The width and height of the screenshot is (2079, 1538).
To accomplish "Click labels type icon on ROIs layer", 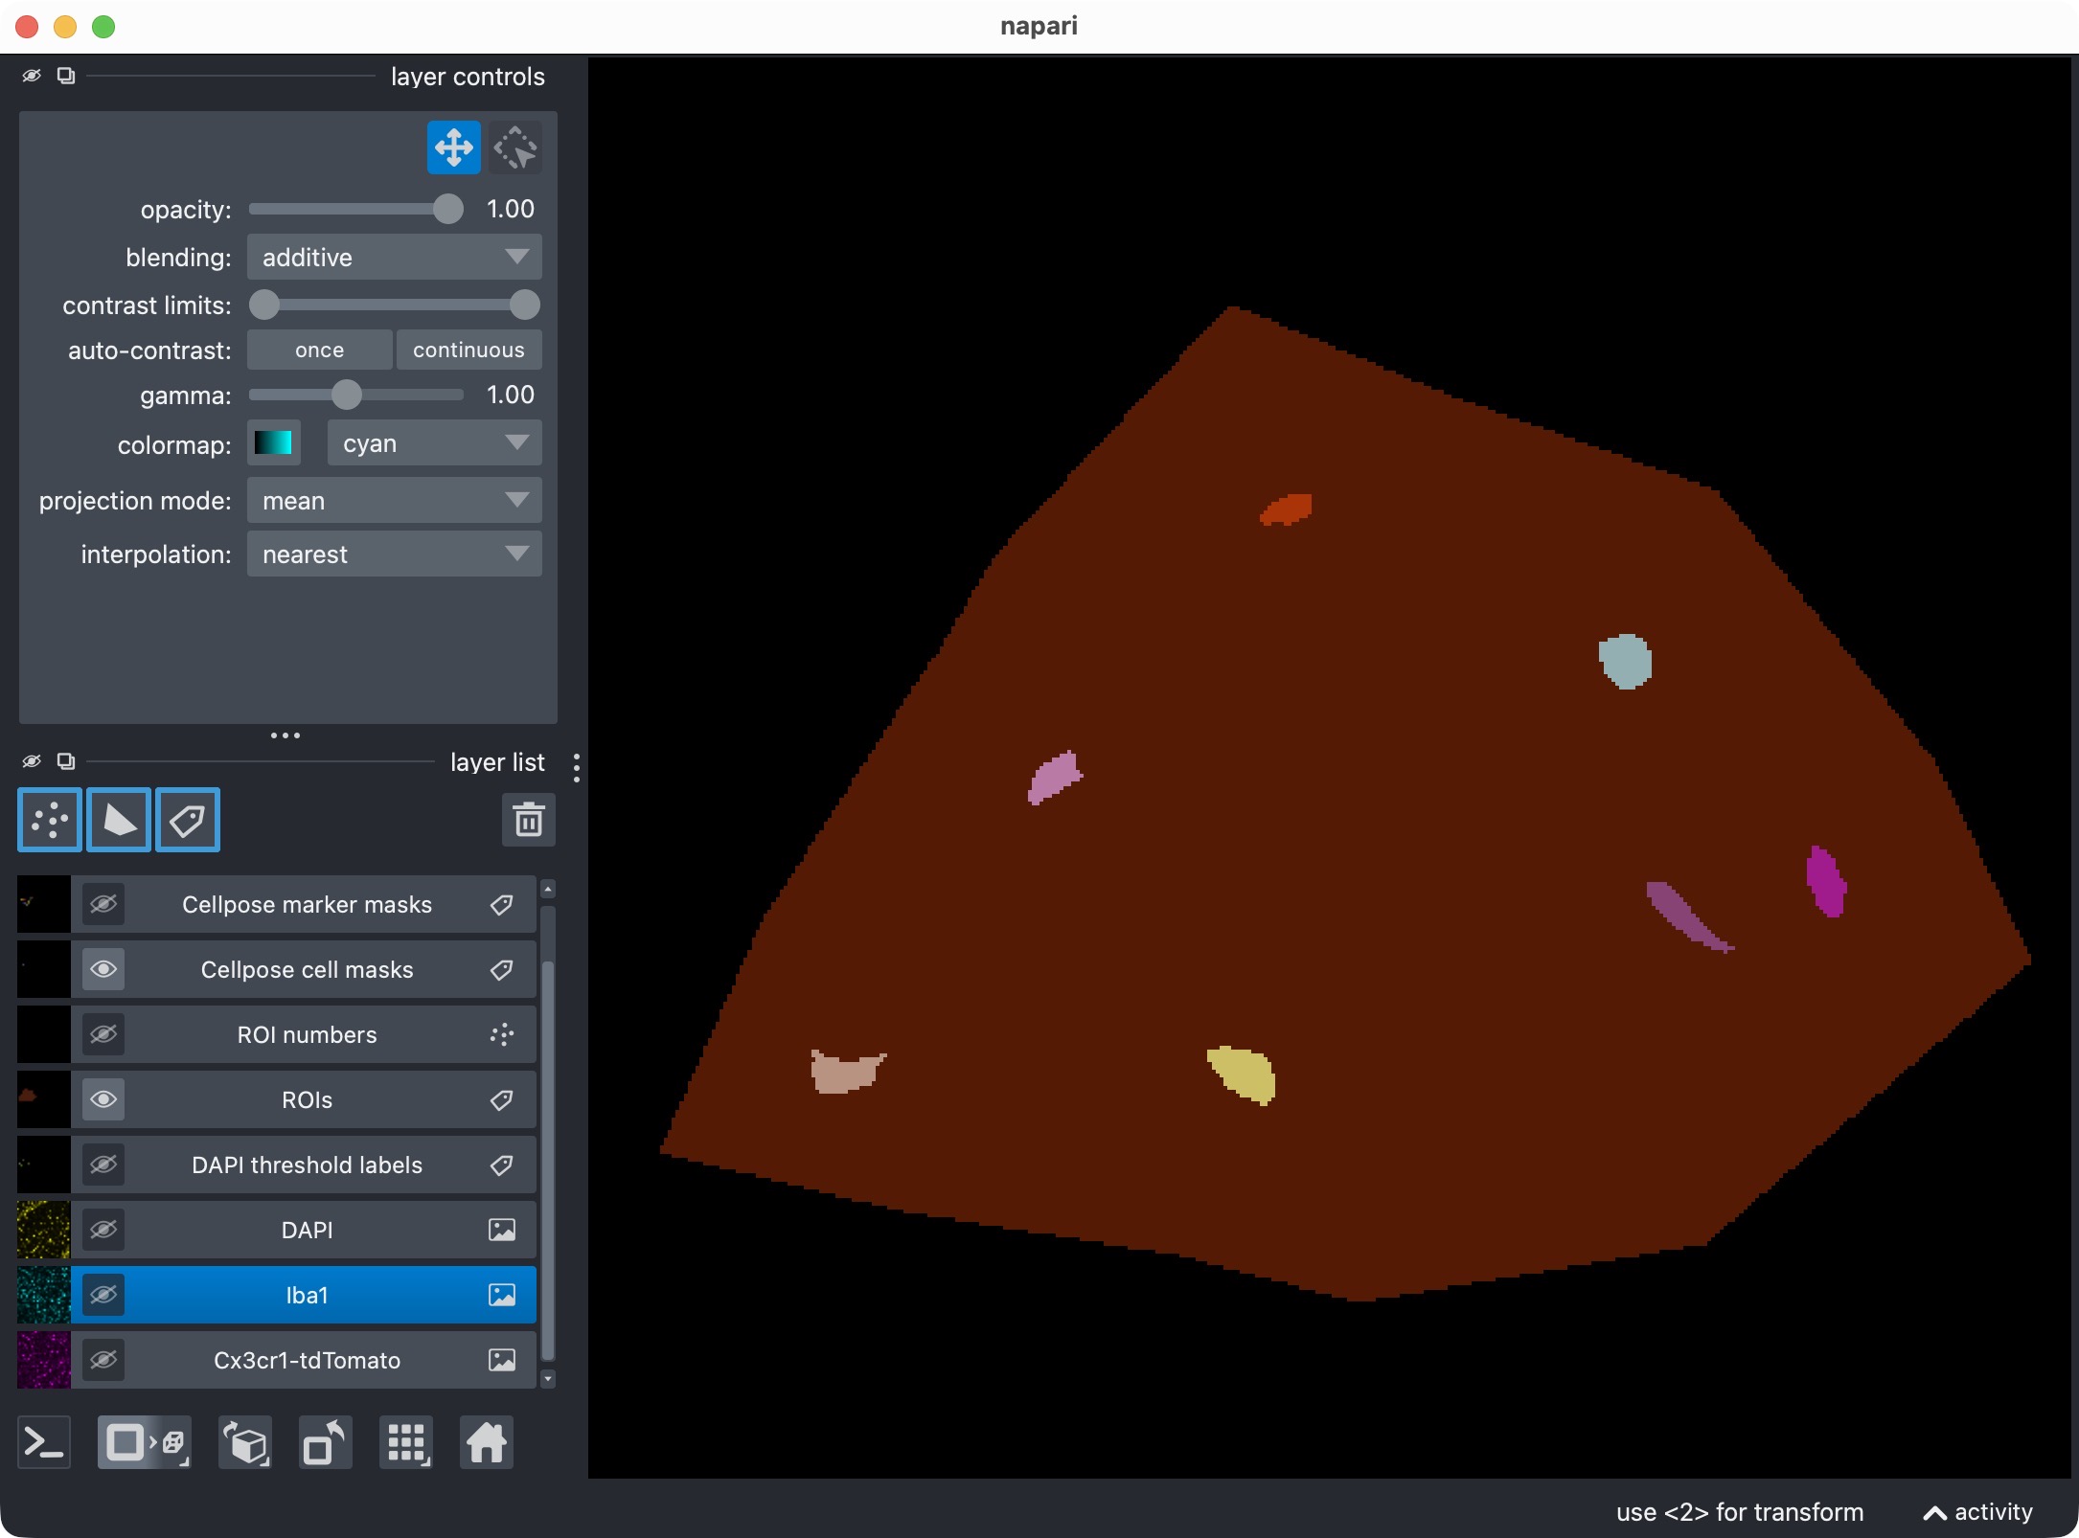I will [x=502, y=1100].
